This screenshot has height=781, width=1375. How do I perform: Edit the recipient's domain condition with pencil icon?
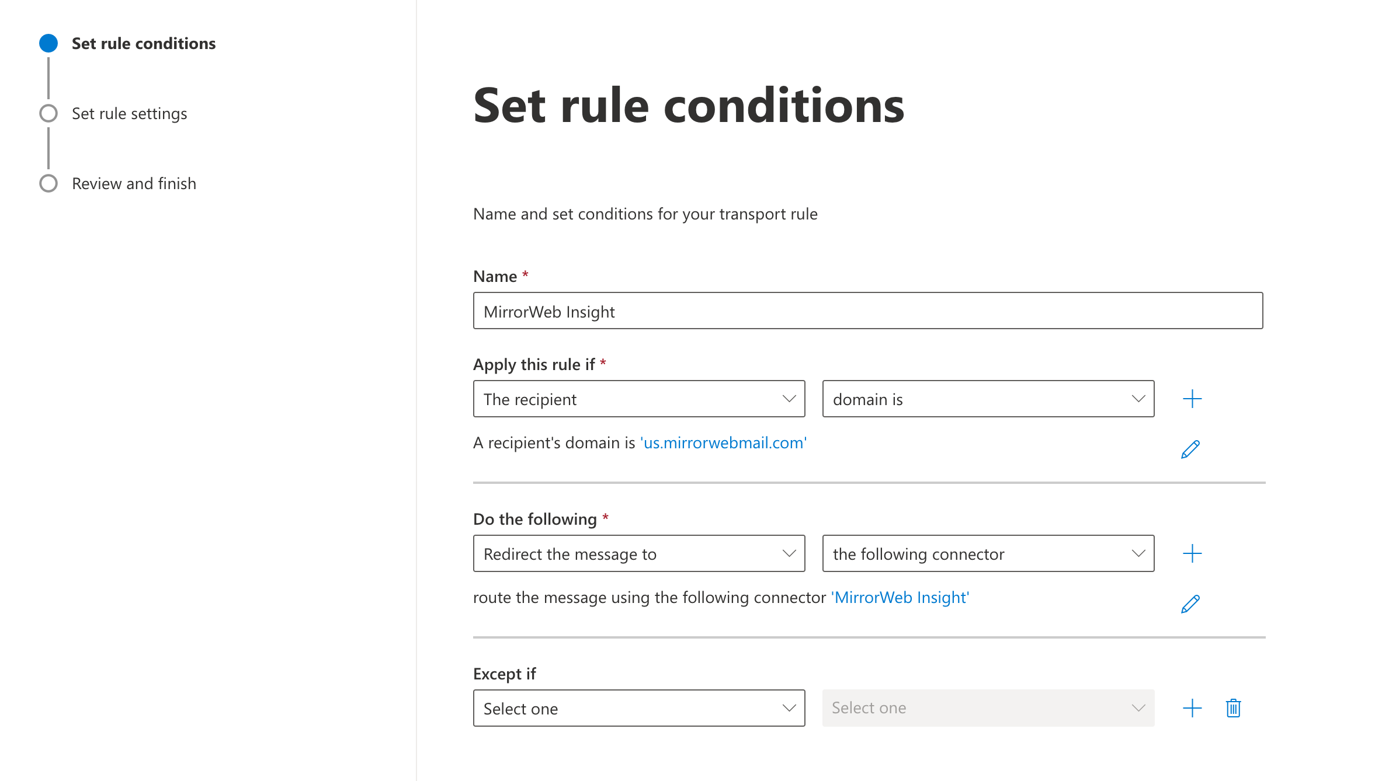tap(1190, 449)
